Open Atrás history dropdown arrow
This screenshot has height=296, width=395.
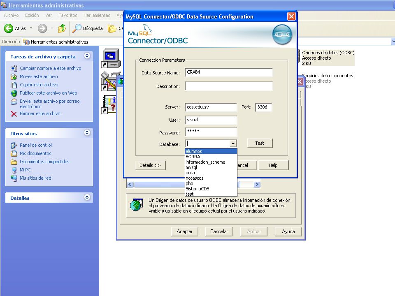[x=31, y=28]
